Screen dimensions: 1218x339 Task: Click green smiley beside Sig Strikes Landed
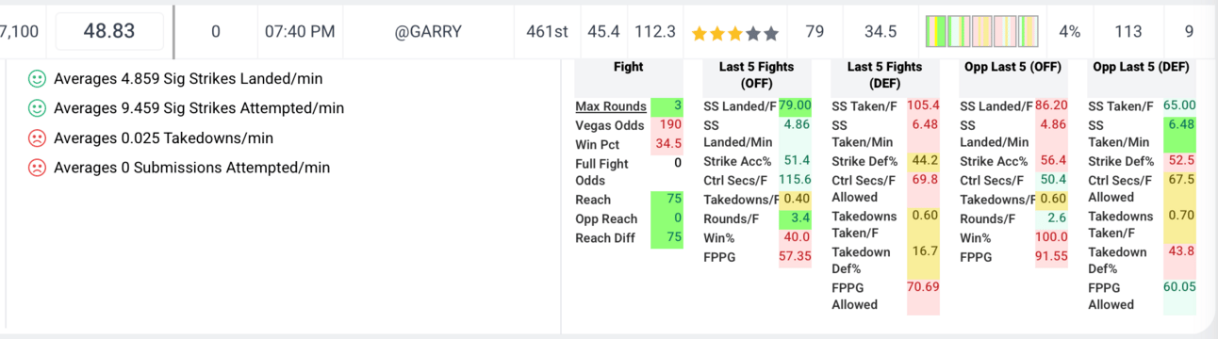coord(37,78)
